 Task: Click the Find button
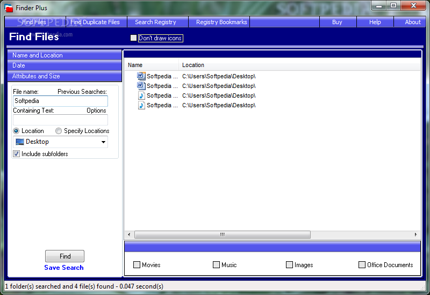click(64, 256)
